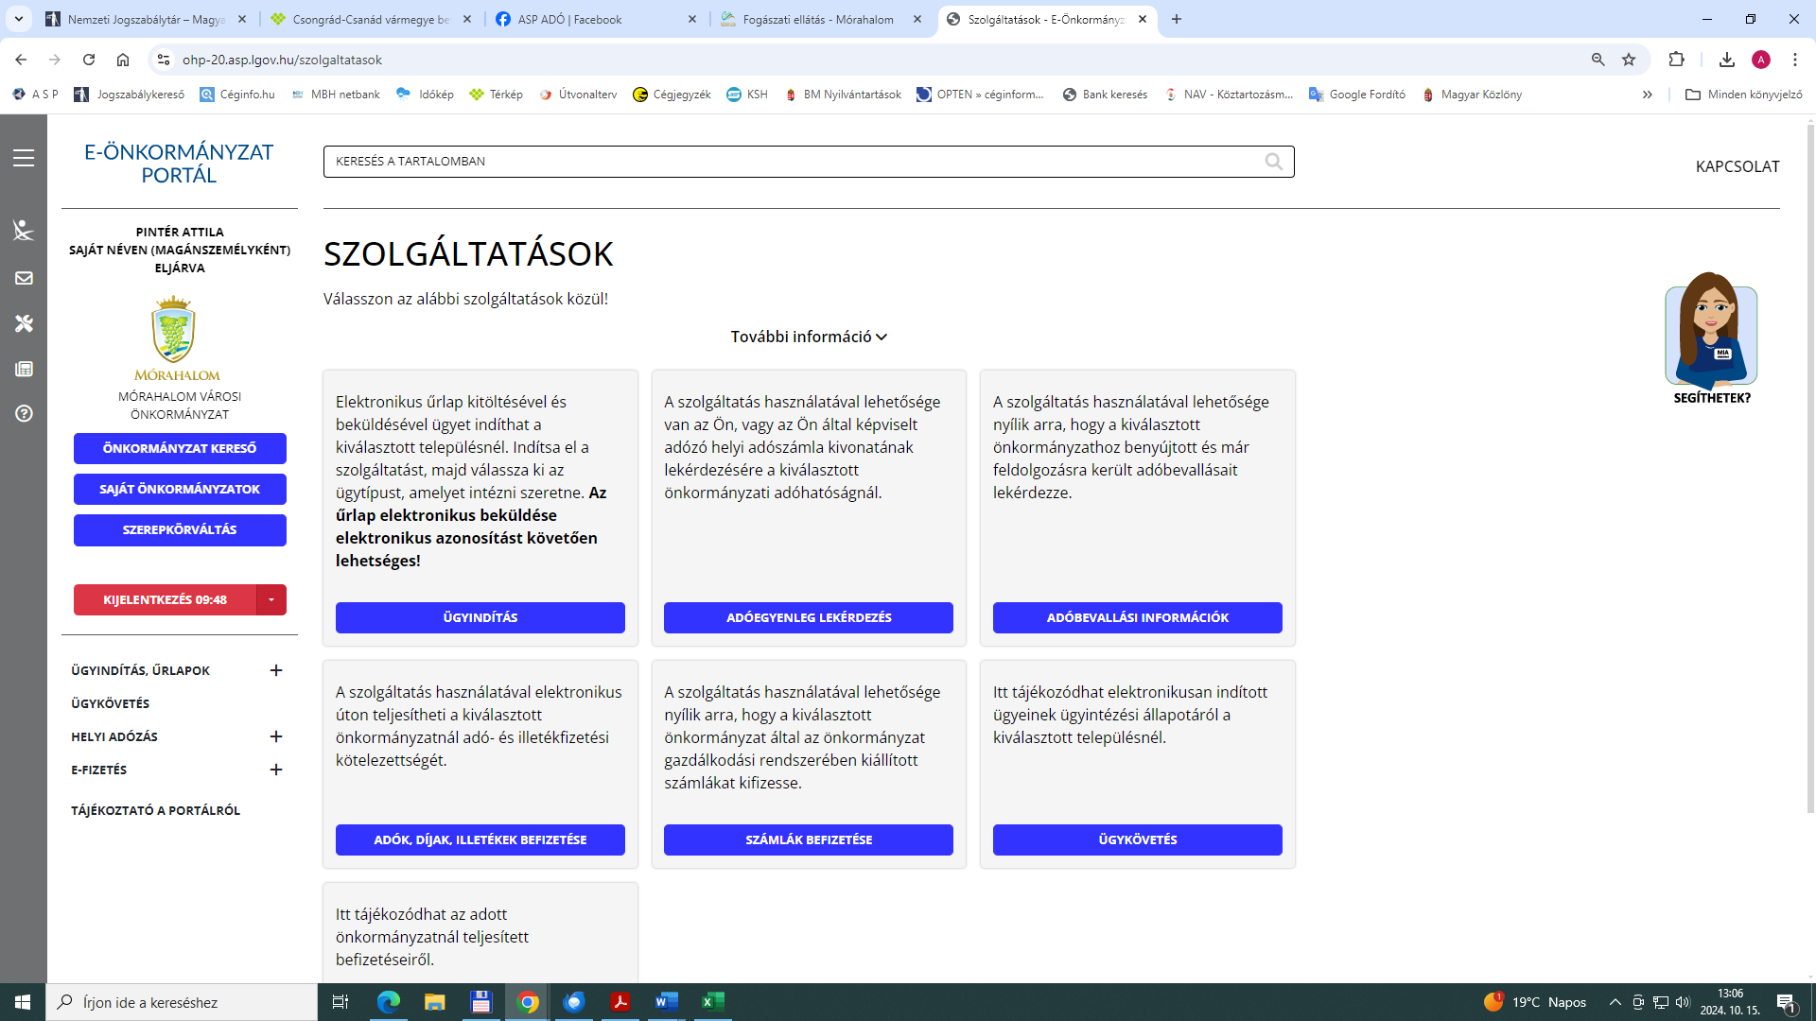This screenshot has width=1816, height=1021.
Task: Click SAJÁT ÖNKORMÁNYZATOK button
Action: (x=180, y=489)
